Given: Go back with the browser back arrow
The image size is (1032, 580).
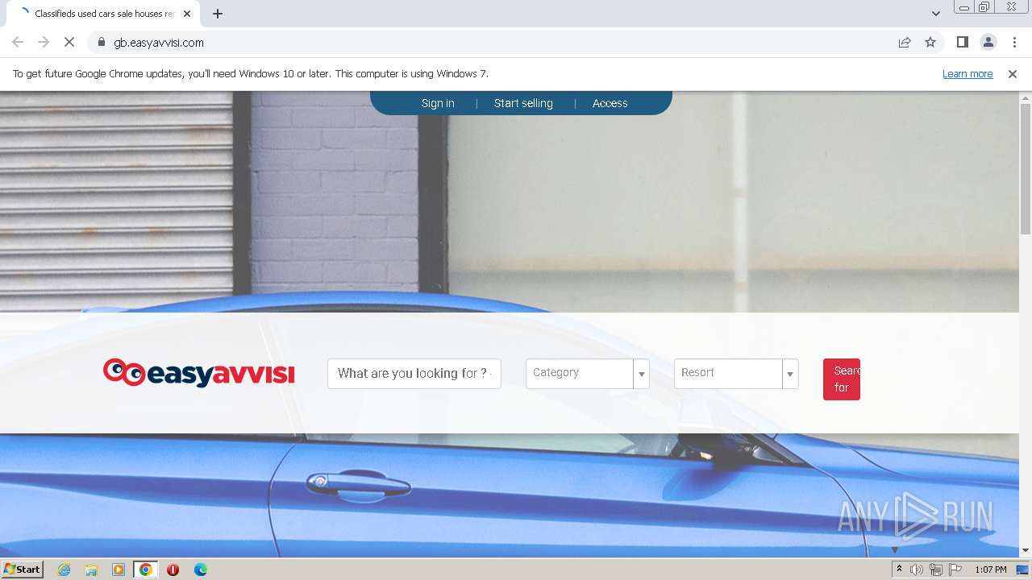Looking at the screenshot, I should click(18, 43).
